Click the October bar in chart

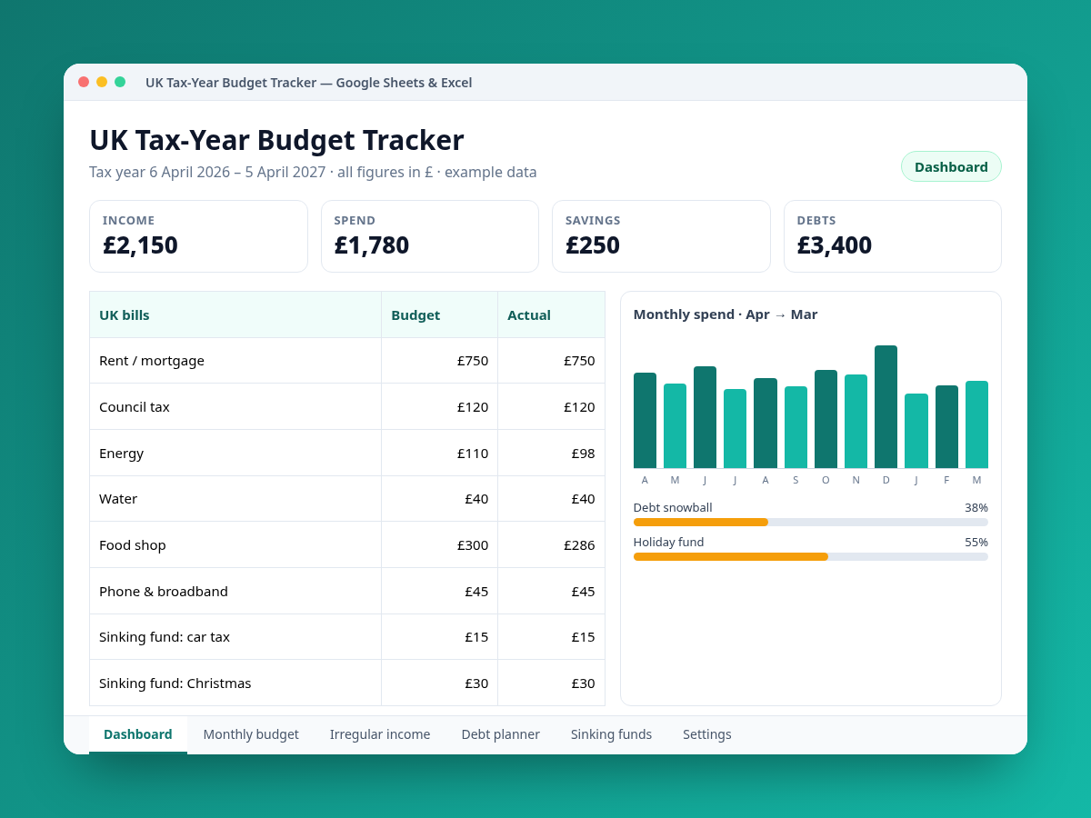click(x=826, y=419)
